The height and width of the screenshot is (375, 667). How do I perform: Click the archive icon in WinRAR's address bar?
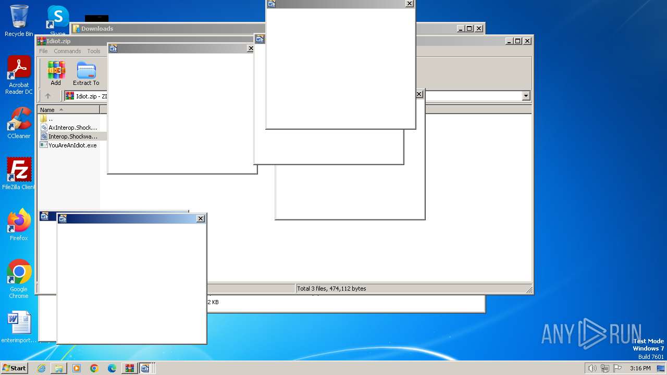coord(69,96)
